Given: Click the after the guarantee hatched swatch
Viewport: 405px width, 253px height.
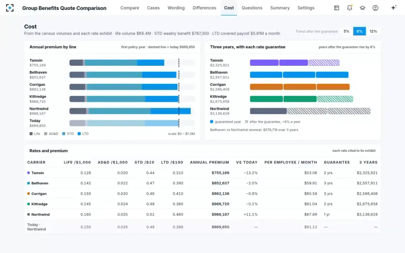Looking at the screenshot, I should tap(246, 122).
